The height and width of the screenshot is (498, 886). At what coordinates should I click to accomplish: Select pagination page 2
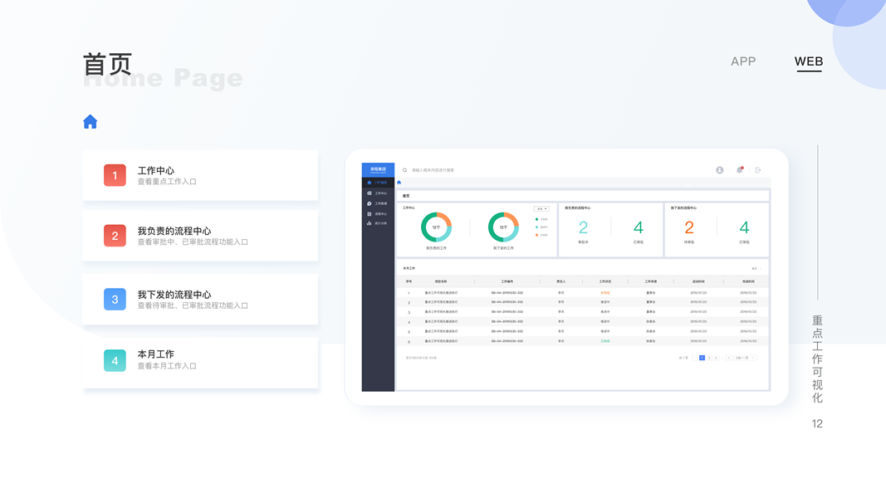click(709, 358)
